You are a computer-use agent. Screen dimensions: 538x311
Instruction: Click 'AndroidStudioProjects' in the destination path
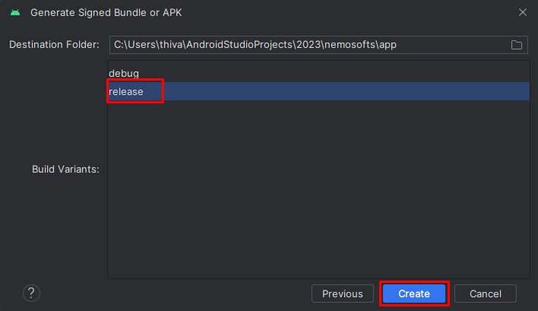(x=239, y=45)
